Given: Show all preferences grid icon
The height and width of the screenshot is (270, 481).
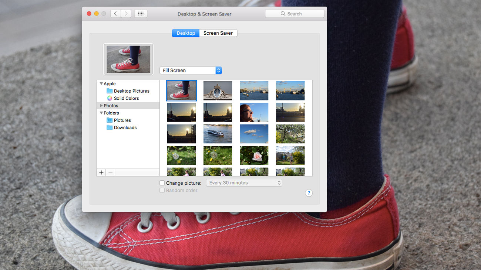Looking at the screenshot, I should pyautogui.click(x=141, y=14).
